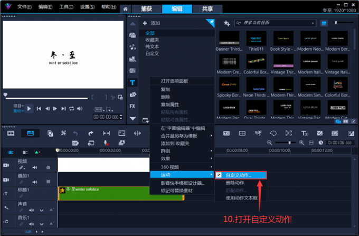This screenshot has height=236, width=359.
Task: Mute the video track audio
Action: (x=34, y=167)
